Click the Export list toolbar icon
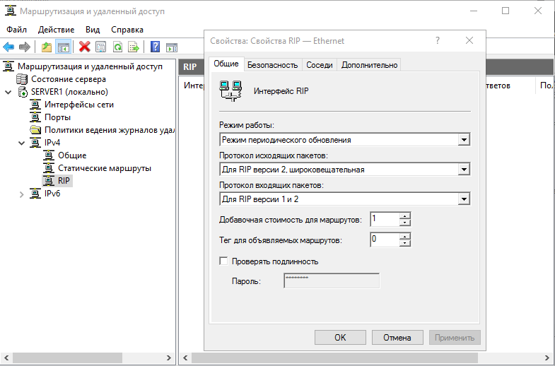This screenshot has width=555, height=366. (132, 47)
